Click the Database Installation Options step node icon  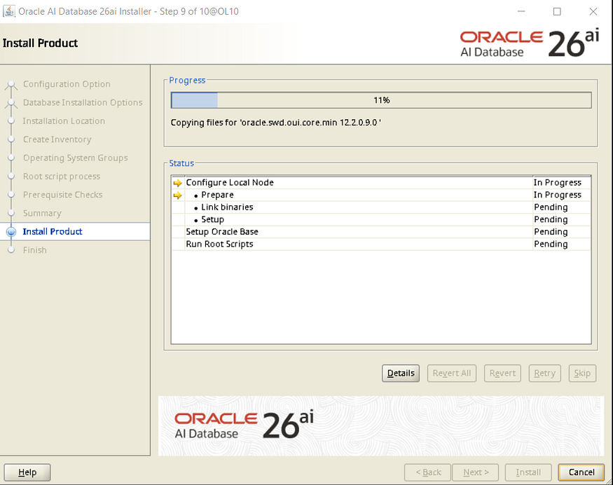pyautogui.click(x=11, y=103)
